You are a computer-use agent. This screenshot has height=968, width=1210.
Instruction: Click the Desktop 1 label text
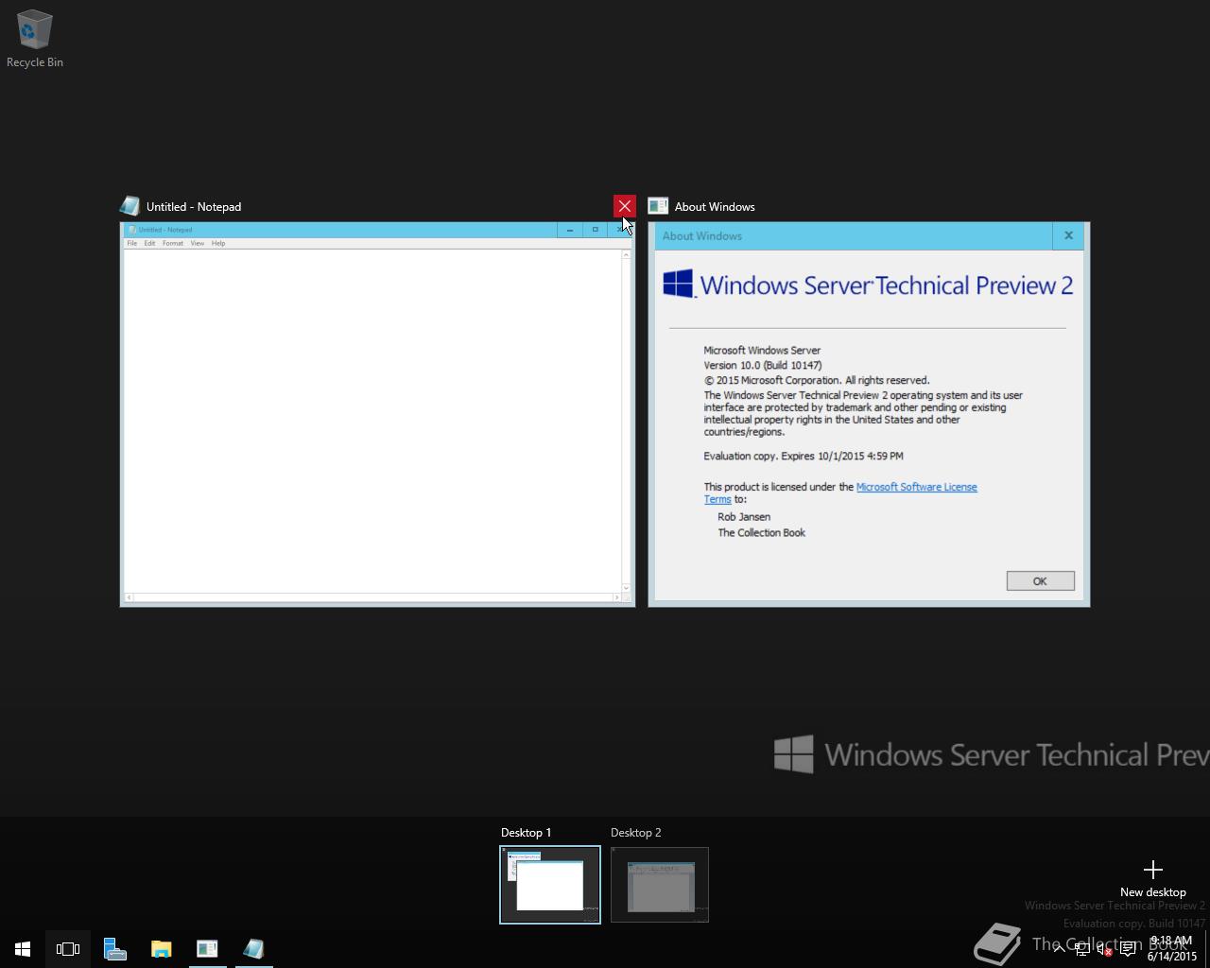click(x=526, y=833)
